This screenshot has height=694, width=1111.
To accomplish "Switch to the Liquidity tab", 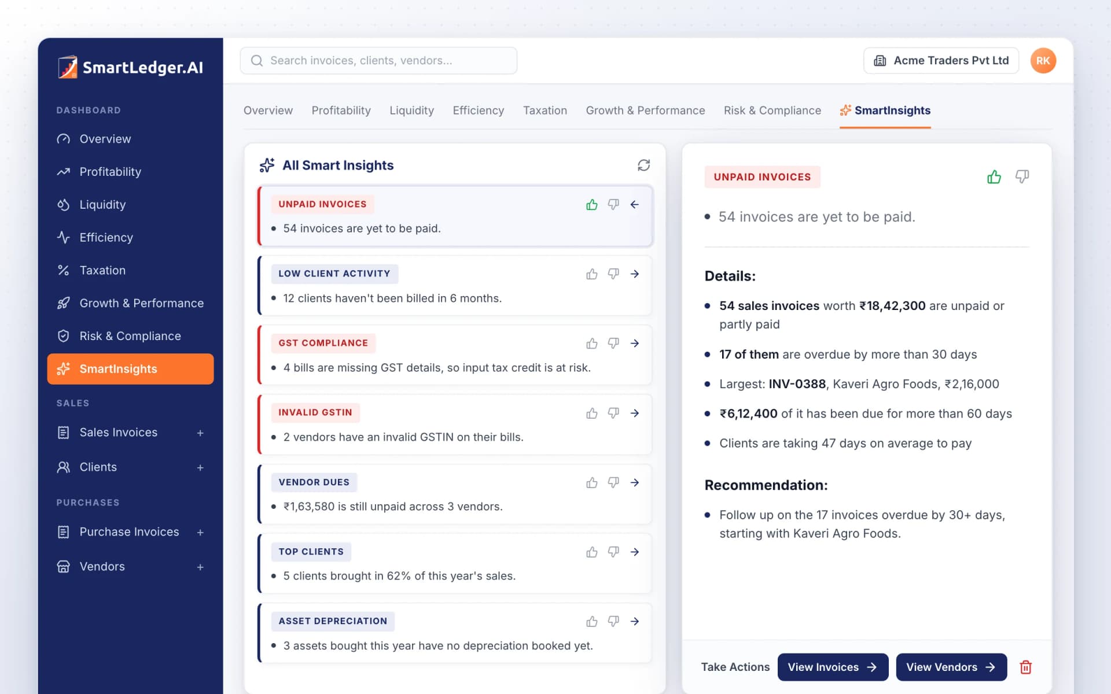I will 411,110.
